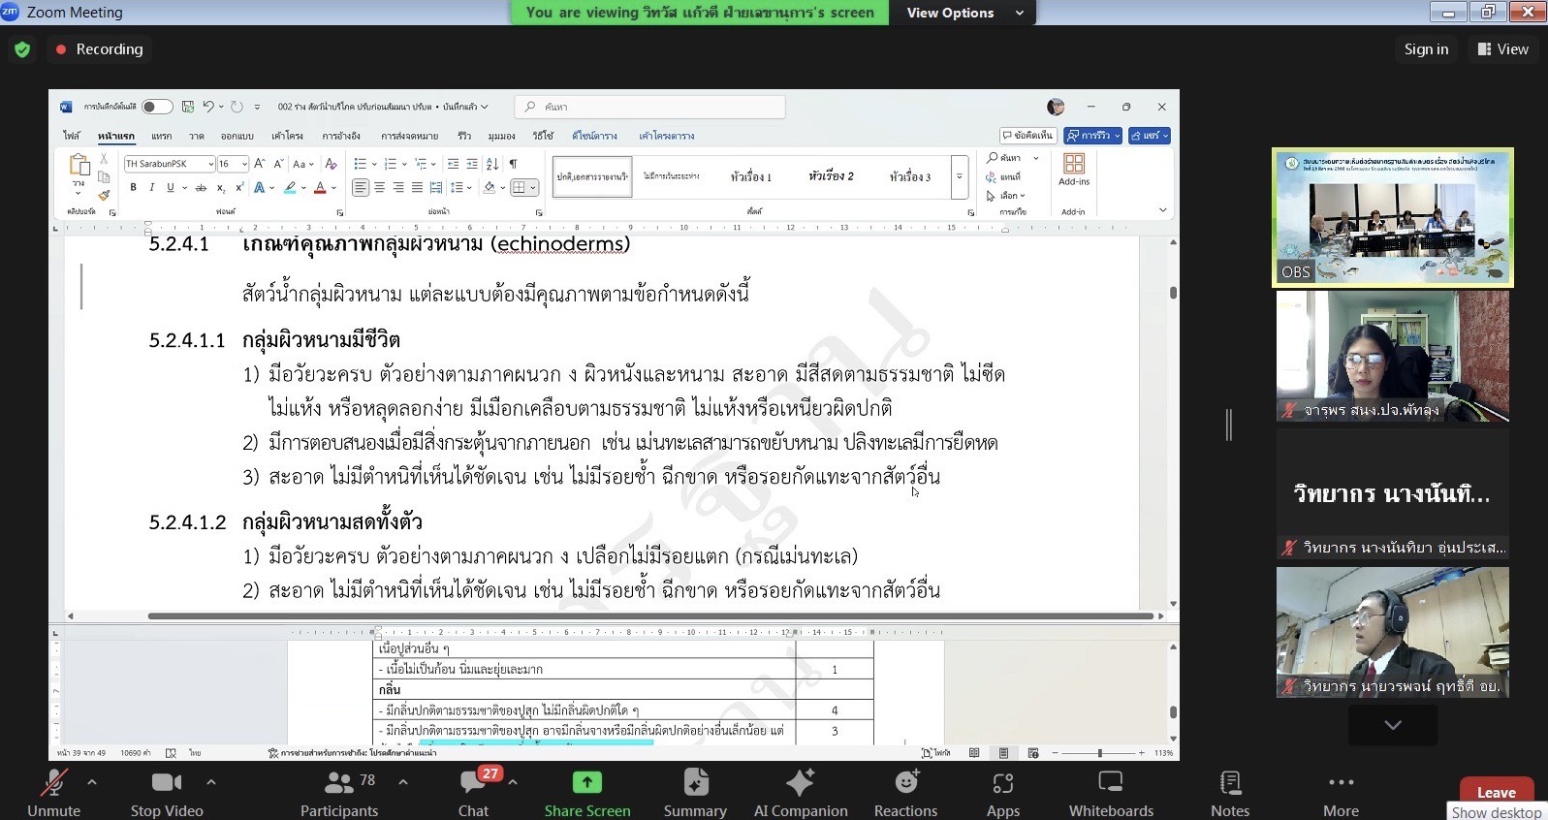Open the ดีไซน์ตาราง (Table Design) tab
The height and width of the screenshot is (820, 1548).
tap(594, 136)
